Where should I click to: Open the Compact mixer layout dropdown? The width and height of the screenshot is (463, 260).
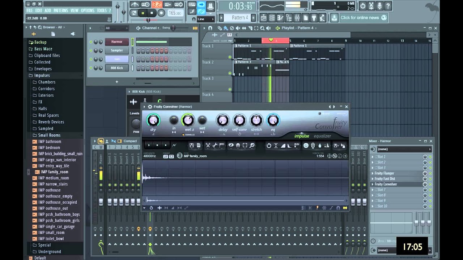pos(130,141)
